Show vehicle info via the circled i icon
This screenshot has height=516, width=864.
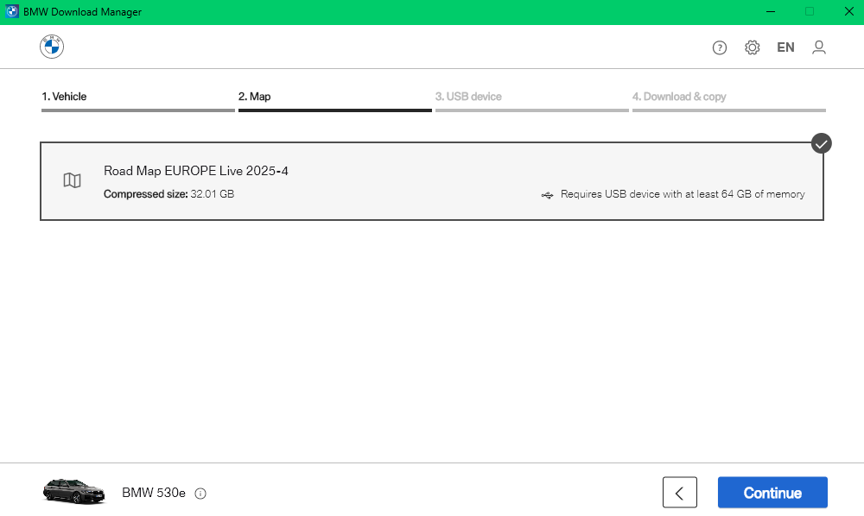point(200,494)
